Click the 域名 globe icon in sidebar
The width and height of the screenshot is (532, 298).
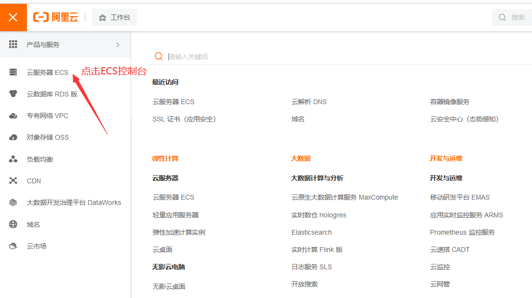13,224
